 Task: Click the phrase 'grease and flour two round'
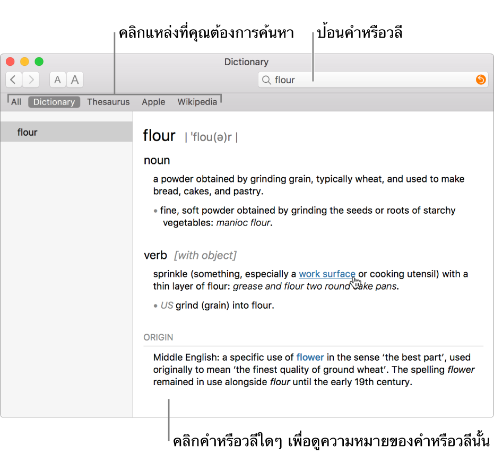tap(291, 286)
